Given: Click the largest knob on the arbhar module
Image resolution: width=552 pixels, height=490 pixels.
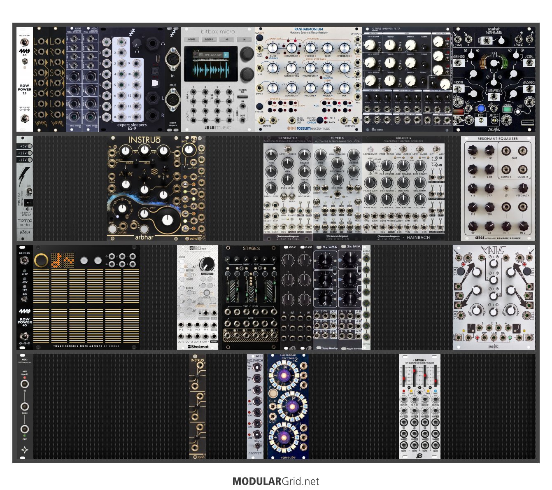Looking at the screenshot, I should [167, 220].
